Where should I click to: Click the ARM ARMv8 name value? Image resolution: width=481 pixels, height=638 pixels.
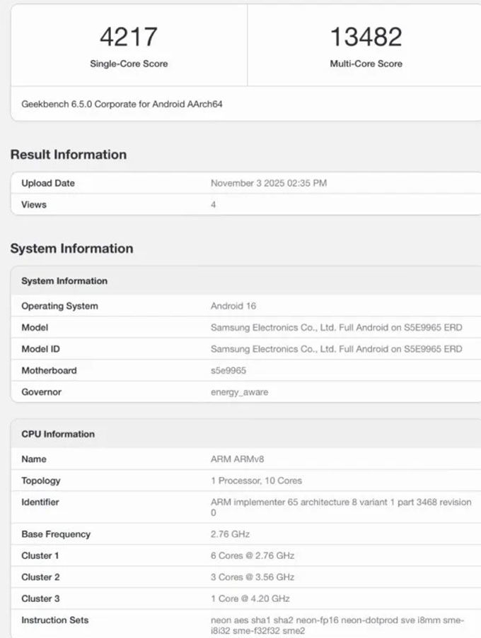point(237,459)
